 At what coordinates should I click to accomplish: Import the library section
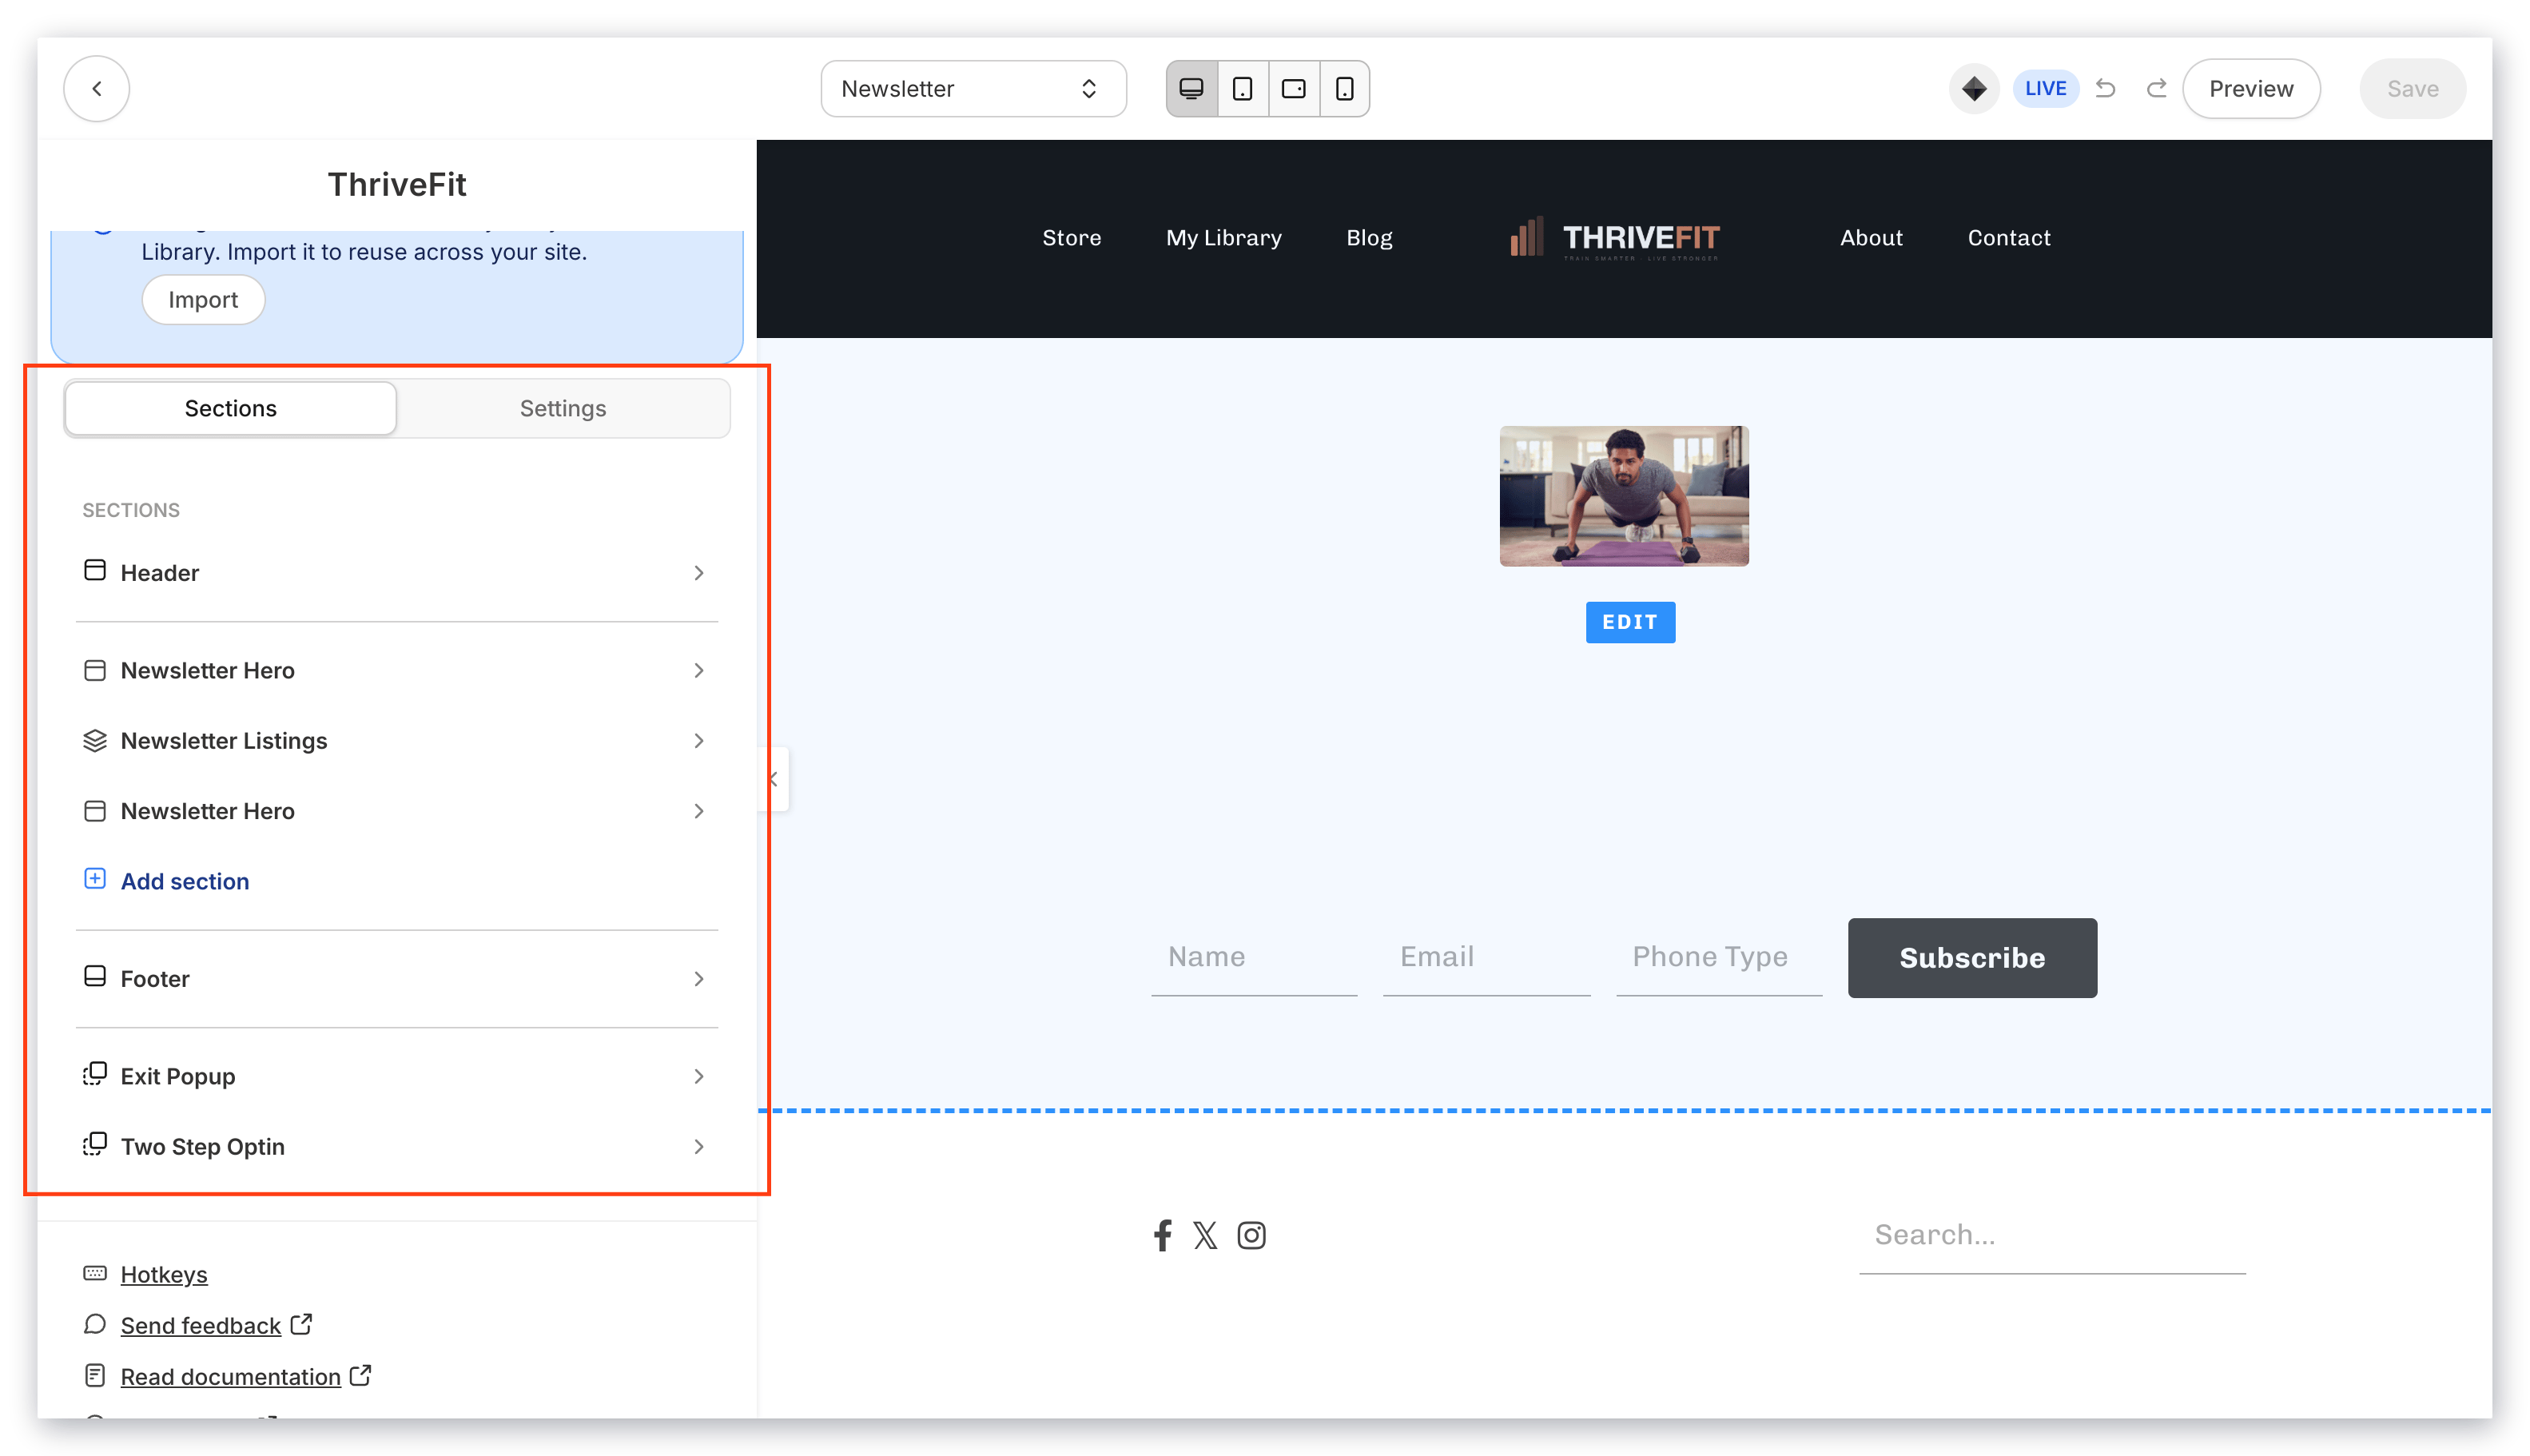click(203, 300)
